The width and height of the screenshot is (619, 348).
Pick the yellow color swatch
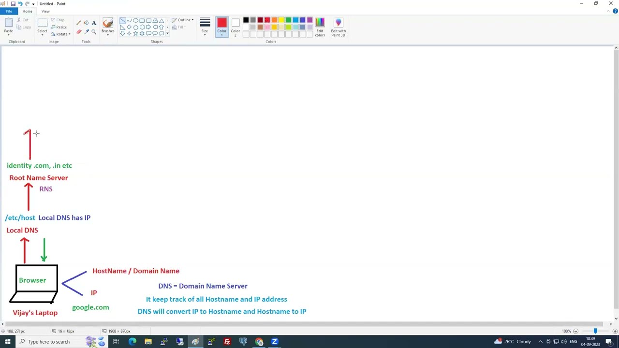[281, 20]
